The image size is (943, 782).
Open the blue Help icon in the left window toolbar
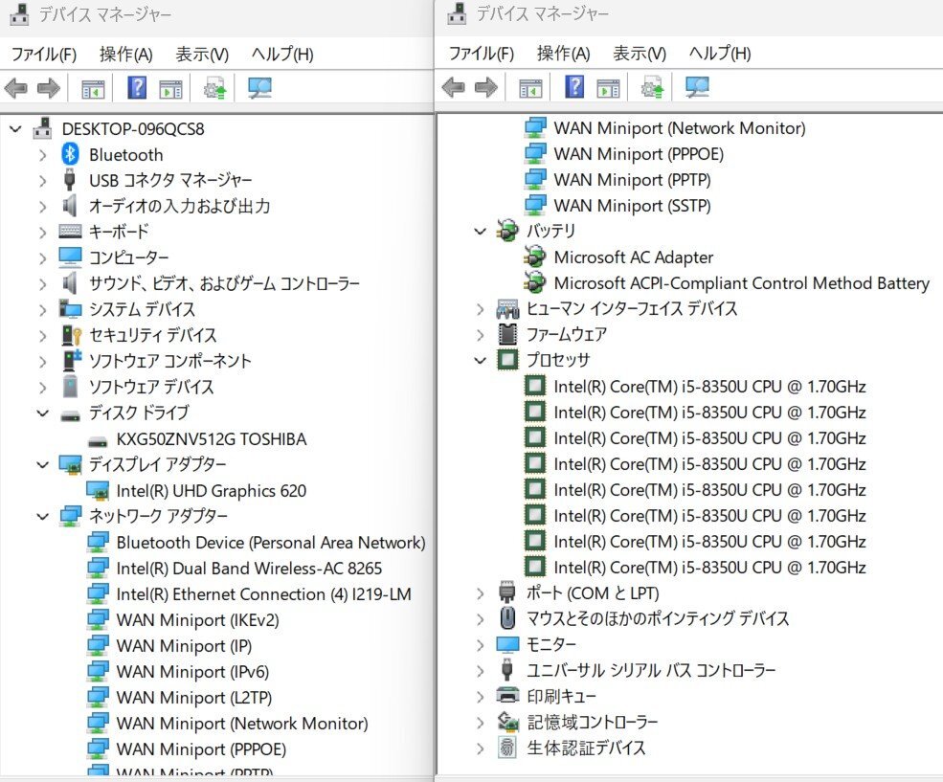pyautogui.click(x=137, y=88)
